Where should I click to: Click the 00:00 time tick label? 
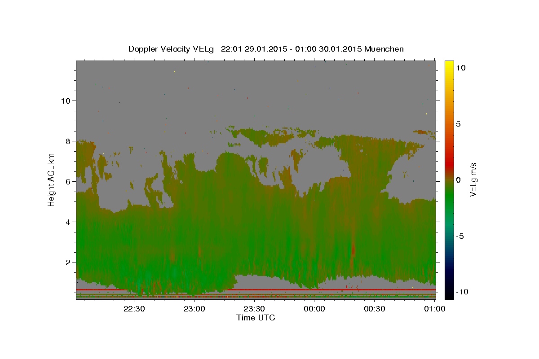314,309
